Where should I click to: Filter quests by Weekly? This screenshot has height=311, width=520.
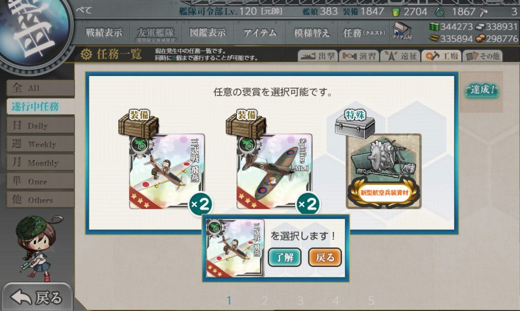coord(41,143)
